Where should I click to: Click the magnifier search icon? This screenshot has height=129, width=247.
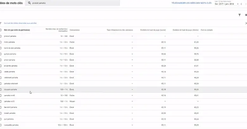tap(29, 3)
